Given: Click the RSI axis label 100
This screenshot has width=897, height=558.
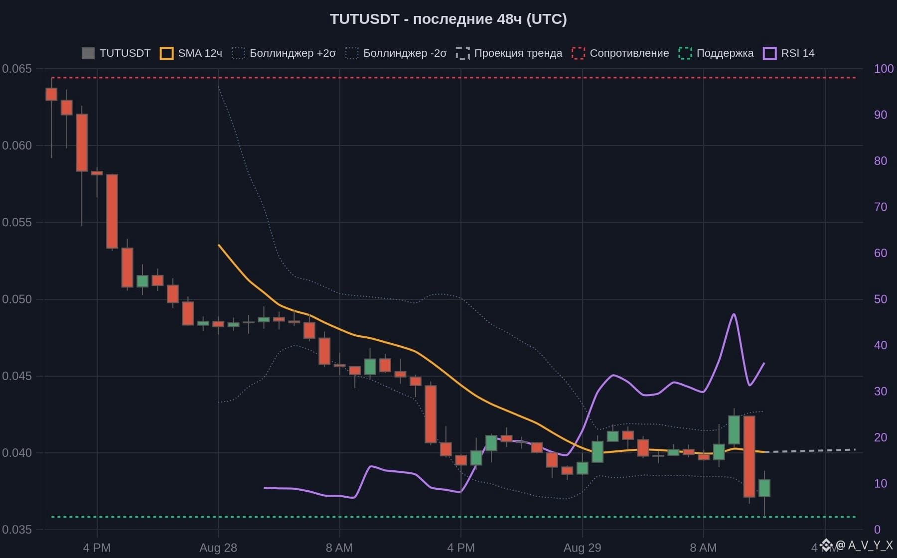Looking at the screenshot, I should [x=884, y=69].
